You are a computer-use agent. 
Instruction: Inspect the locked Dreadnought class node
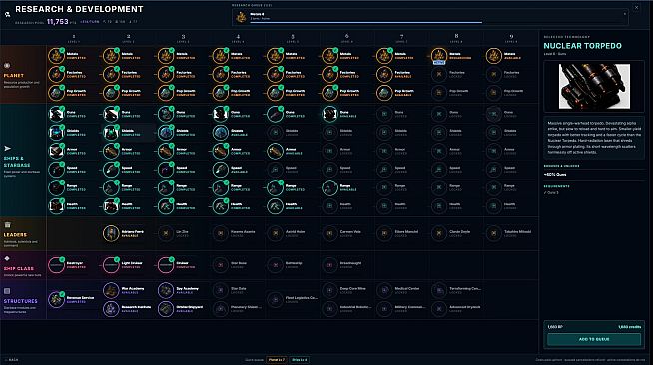[329, 265]
